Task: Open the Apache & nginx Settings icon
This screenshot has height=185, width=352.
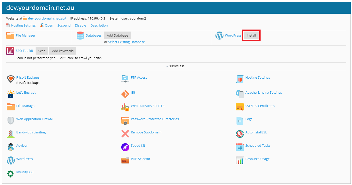Action: coord(240,94)
